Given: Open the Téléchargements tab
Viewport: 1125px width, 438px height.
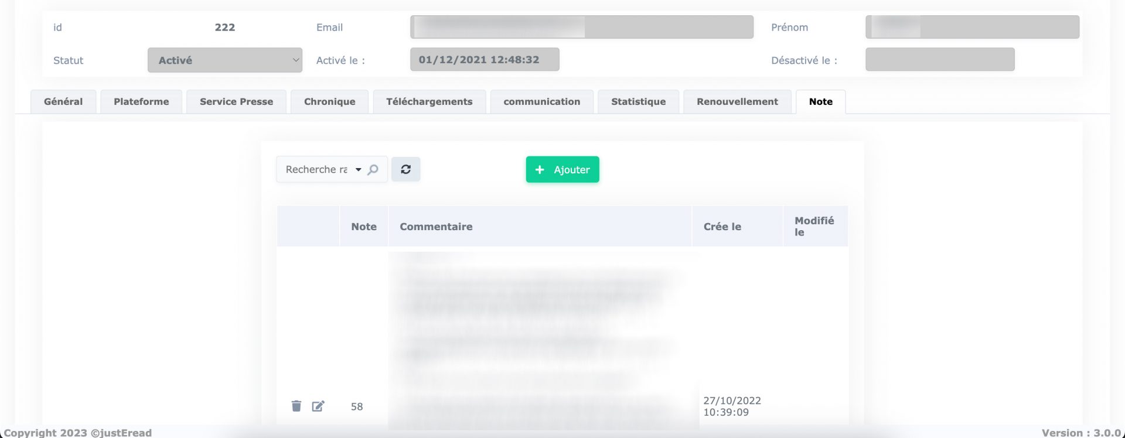Looking at the screenshot, I should click(429, 102).
